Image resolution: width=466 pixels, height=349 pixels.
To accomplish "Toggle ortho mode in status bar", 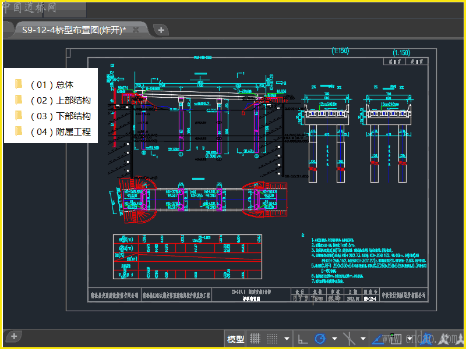I will pos(303,339).
